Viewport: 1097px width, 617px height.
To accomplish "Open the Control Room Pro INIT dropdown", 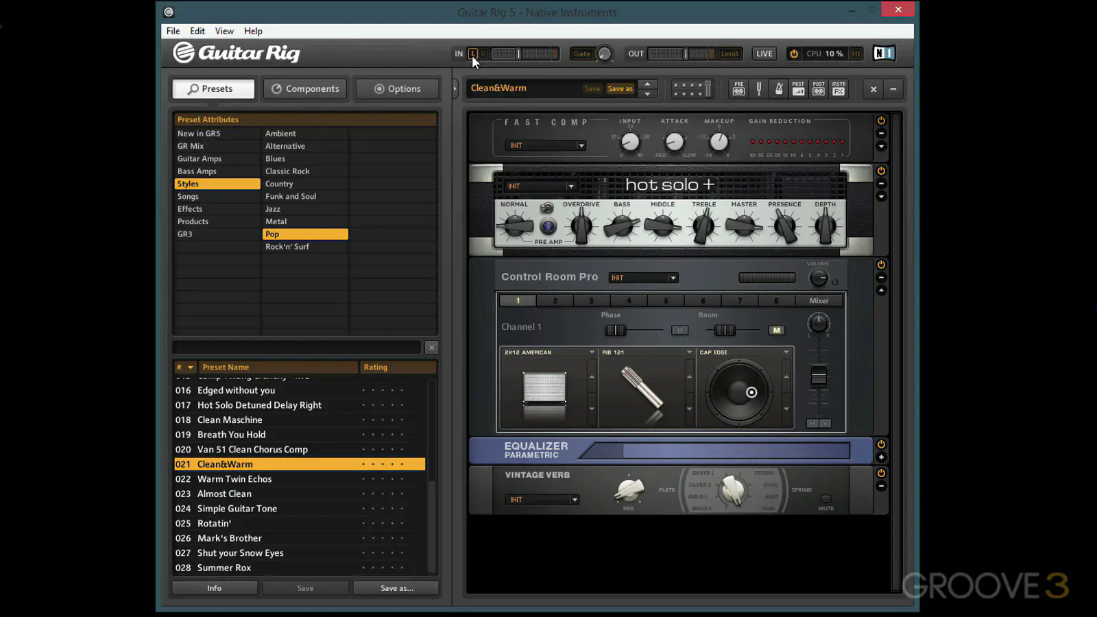I will pos(643,278).
